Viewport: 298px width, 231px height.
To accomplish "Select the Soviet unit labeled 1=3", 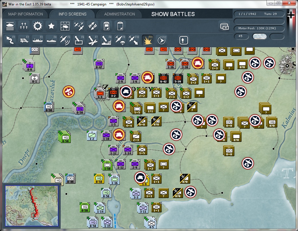I will [x=214, y=65].
